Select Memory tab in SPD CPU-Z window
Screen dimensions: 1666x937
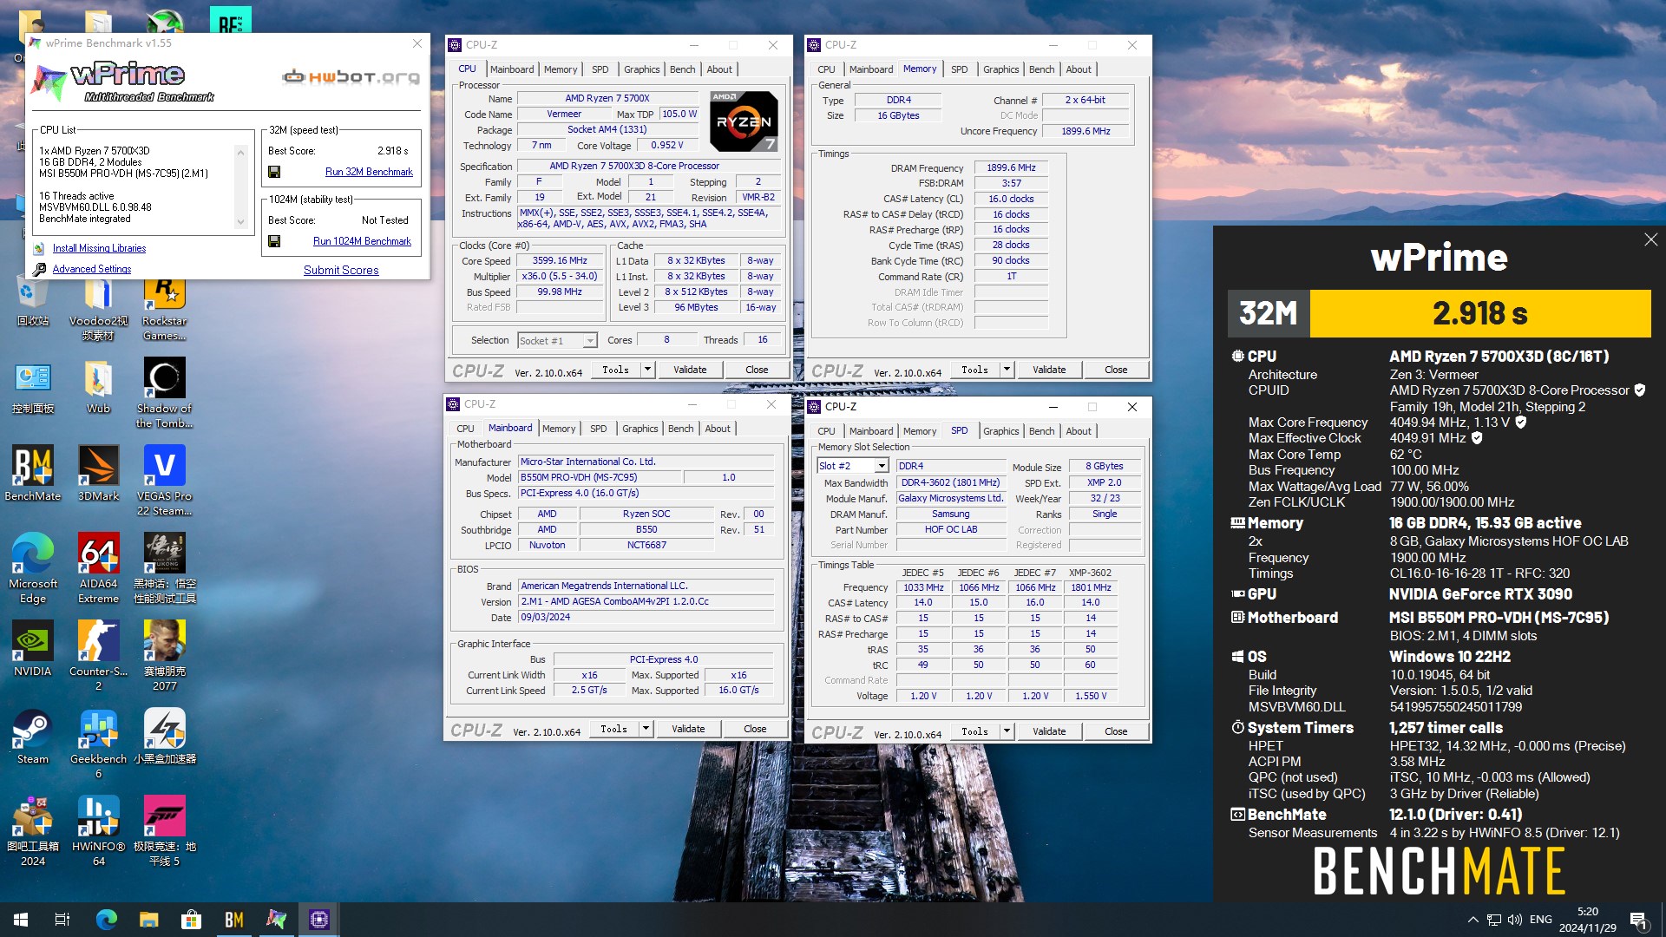click(920, 431)
